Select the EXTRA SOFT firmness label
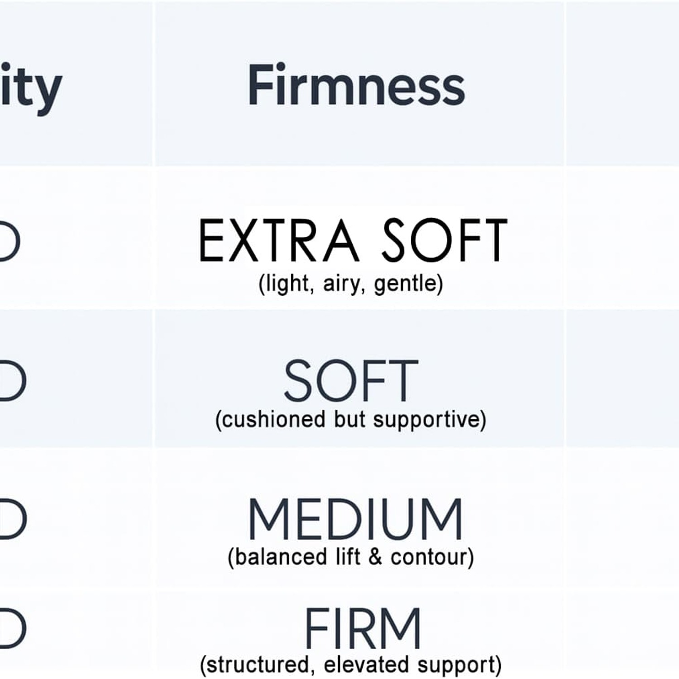The width and height of the screenshot is (679, 679). point(353,240)
